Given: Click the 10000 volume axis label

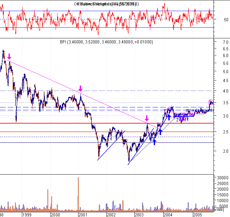Looking at the screenshot, I should [x=223, y=201].
